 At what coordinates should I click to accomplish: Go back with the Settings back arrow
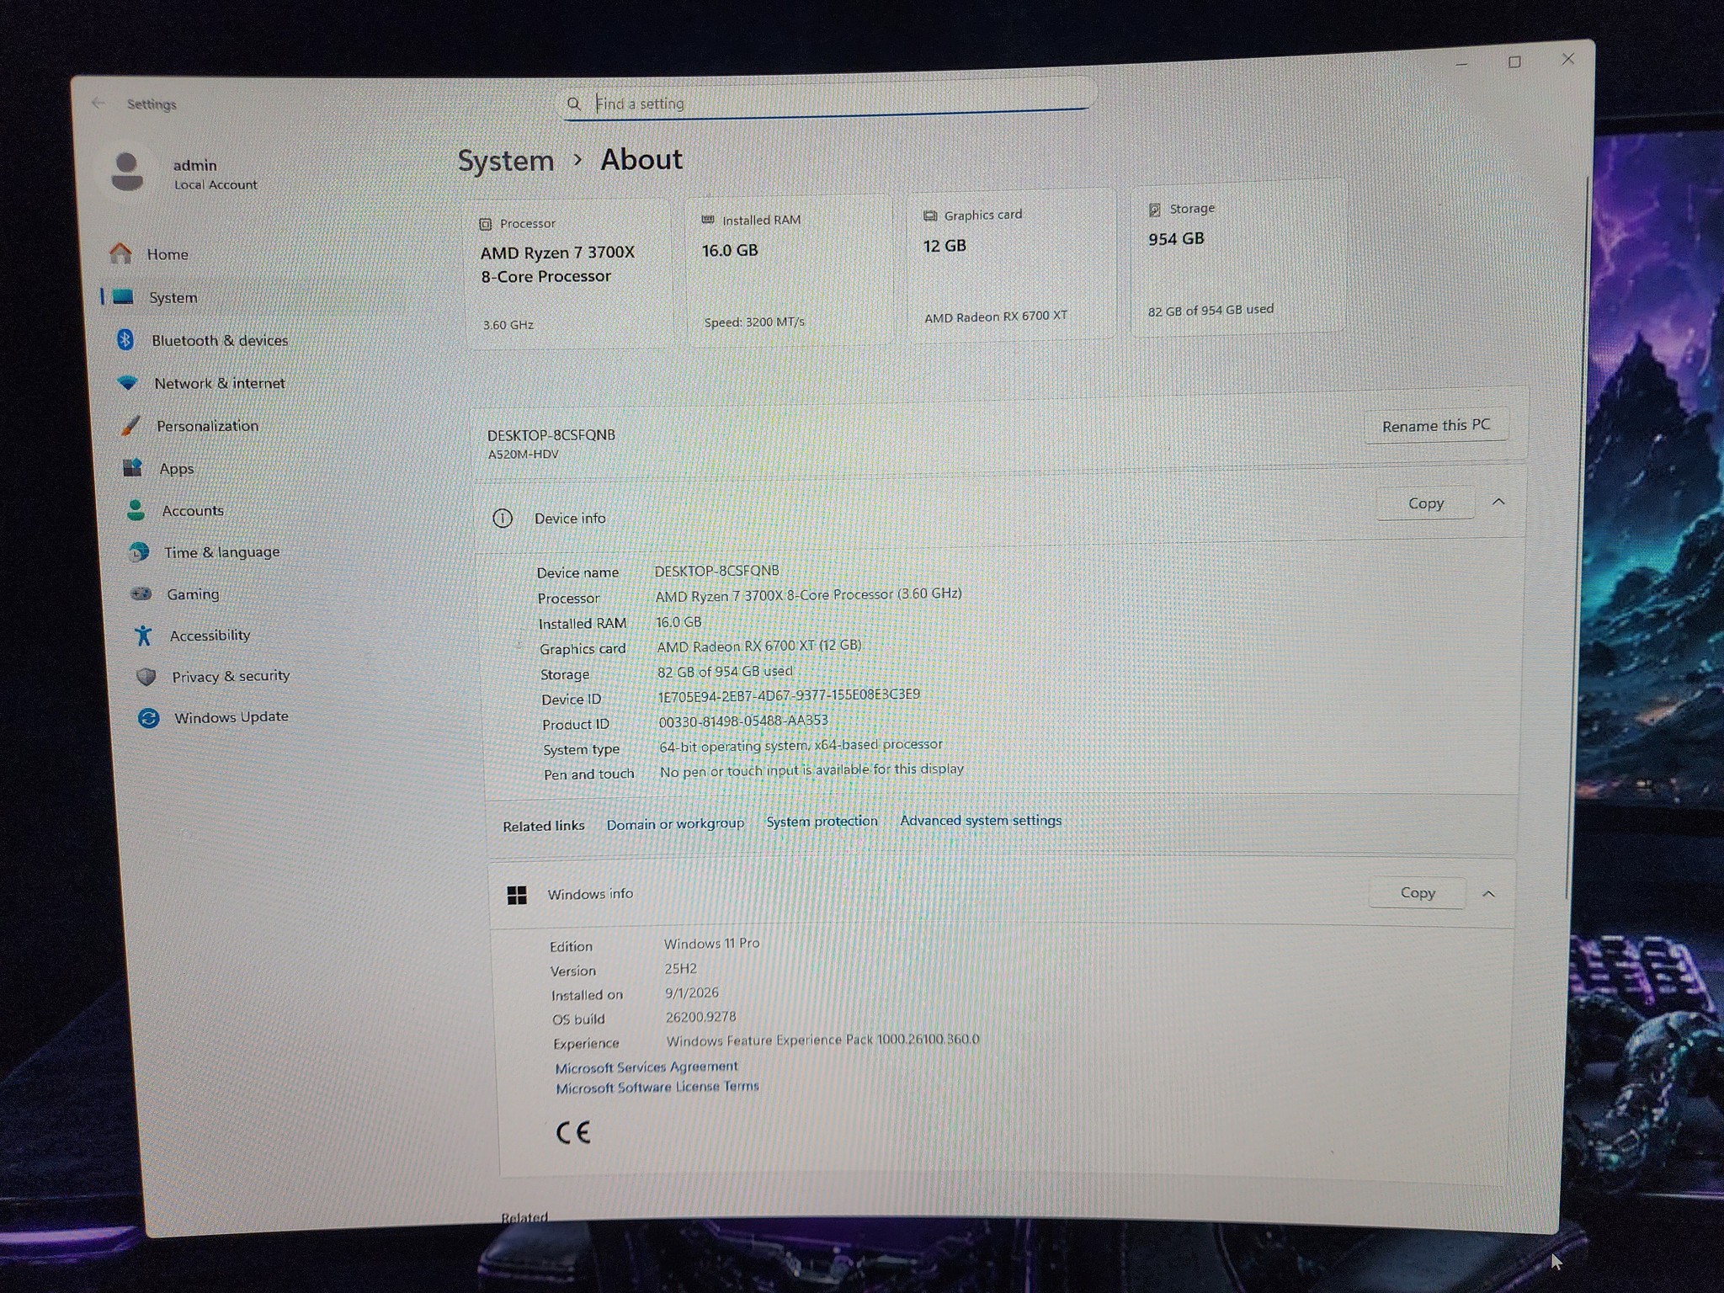click(x=98, y=103)
